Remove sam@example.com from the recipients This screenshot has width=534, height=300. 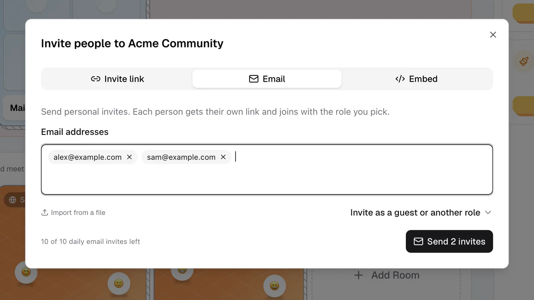[223, 157]
